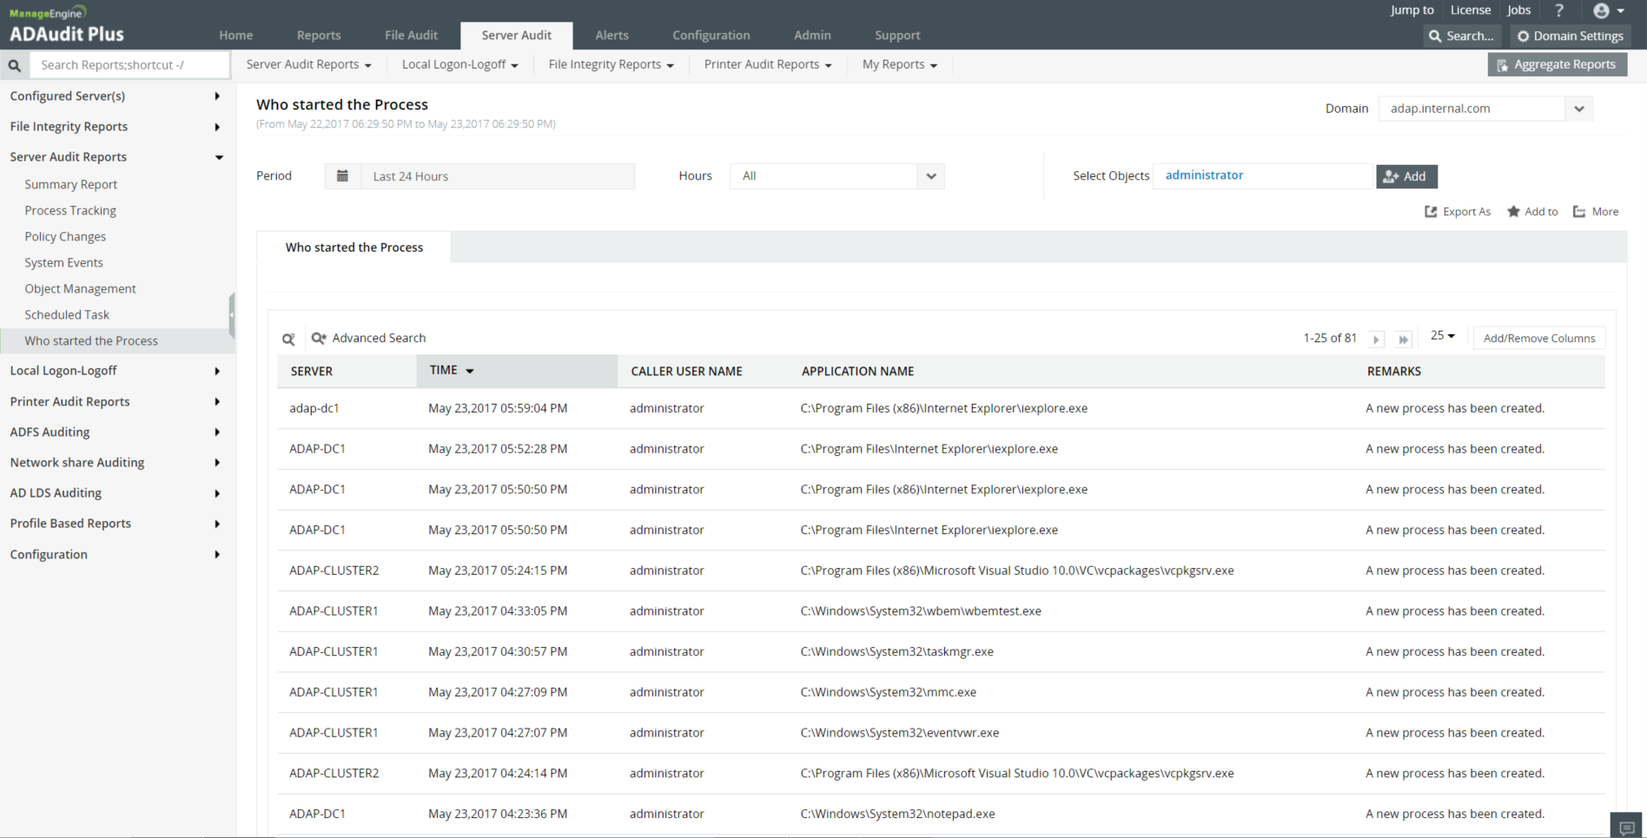Click the help question mark icon
Viewport: 1647px width, 838px height.
tap(1559, 10)
